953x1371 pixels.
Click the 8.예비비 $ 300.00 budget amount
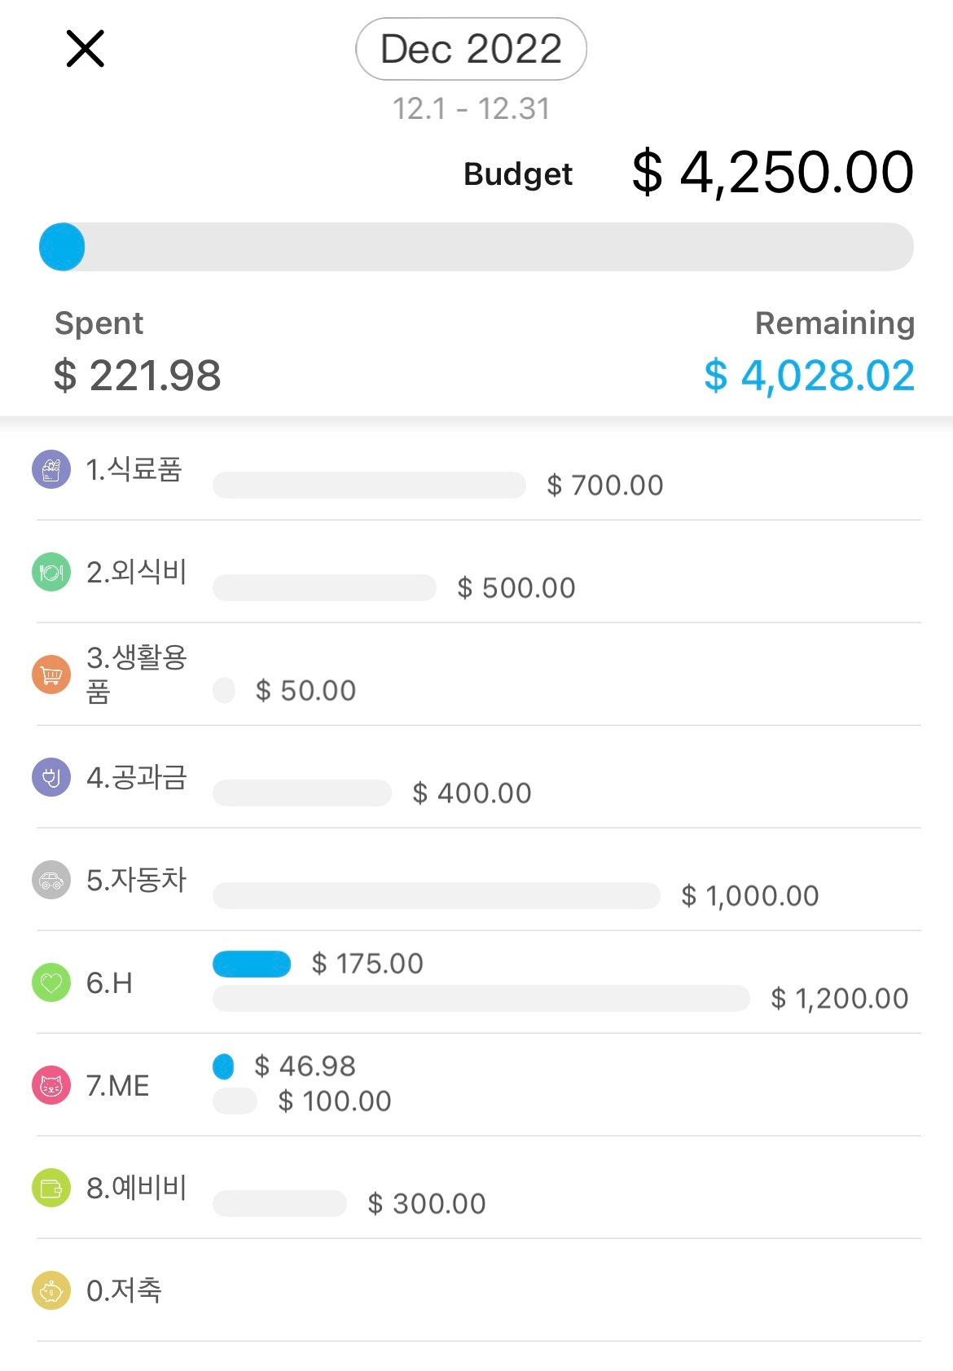pyautogui.click(x=426, y=1204)
